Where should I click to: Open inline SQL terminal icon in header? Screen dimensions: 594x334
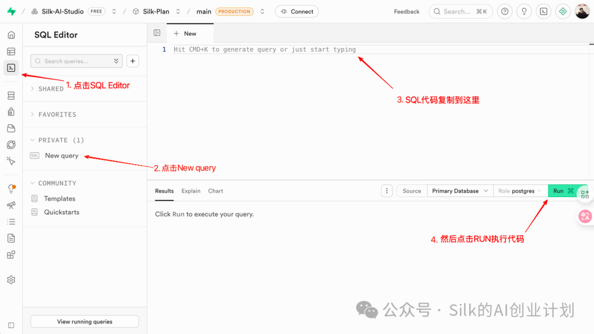543,12
